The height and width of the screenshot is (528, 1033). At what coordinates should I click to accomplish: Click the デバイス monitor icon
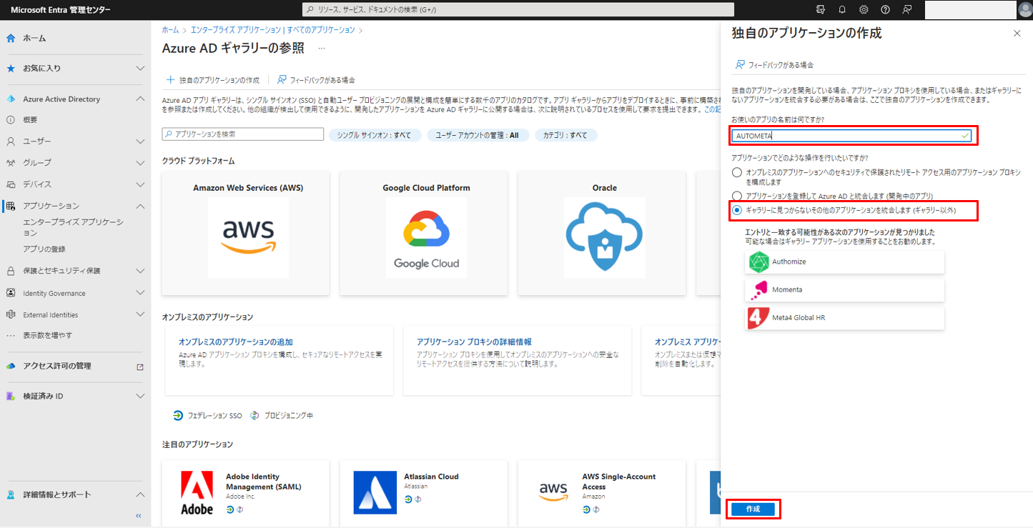click(11, 184)
